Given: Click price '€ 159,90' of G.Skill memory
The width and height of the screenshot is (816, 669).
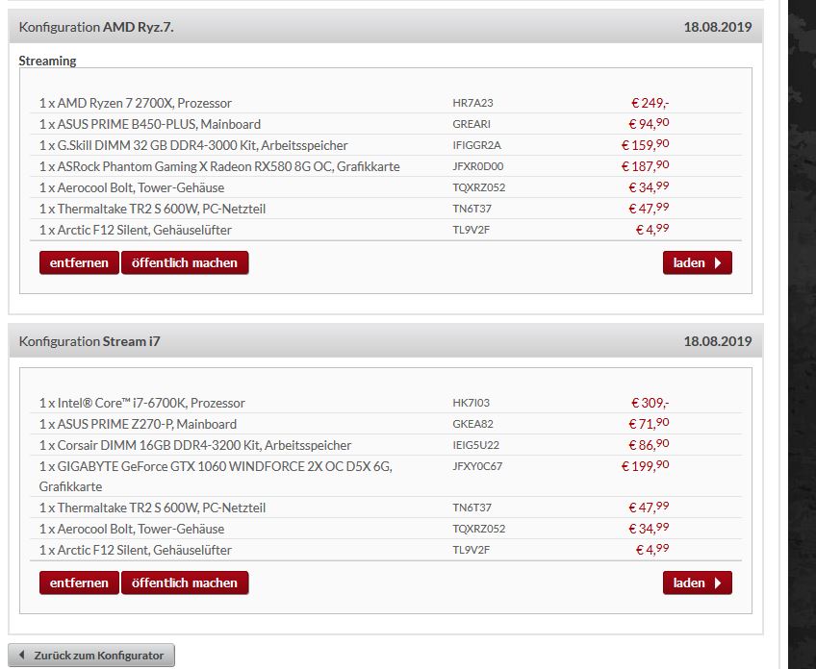Looking at the screenshot, I should tap(646, 145).
